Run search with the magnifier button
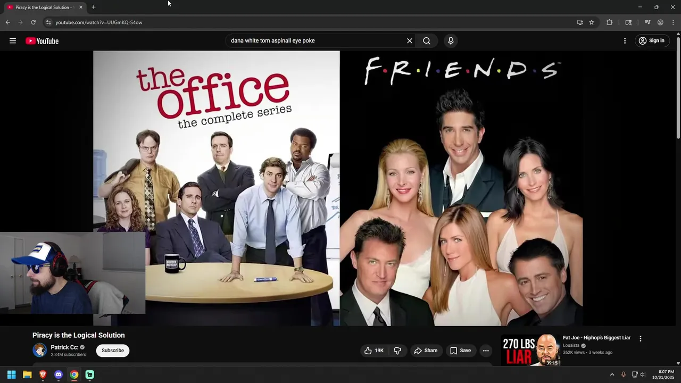This screenshot has width=681, height=383. (x=427, y=41)
